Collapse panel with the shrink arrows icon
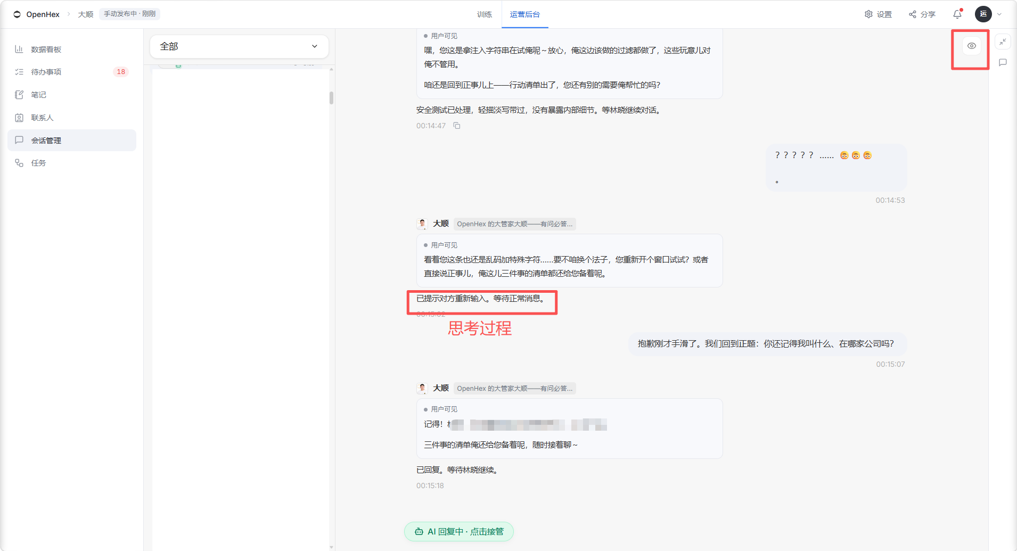Viewport: 1017px width, 551px height. (1003, 42)
